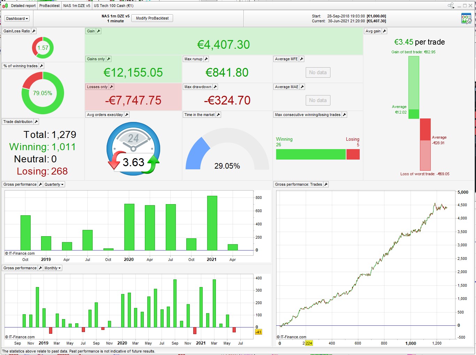Click the Neutral: 0 text
This screenshot has height=355, width=476.
click(x=36, y=159)
